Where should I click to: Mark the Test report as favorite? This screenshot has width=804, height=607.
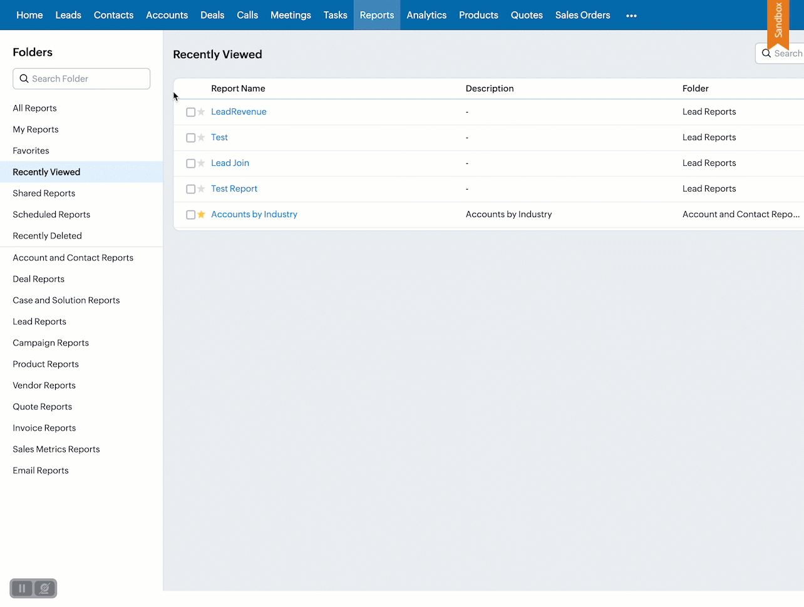tap(201, 138)
